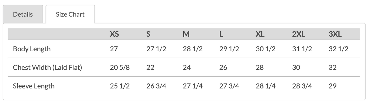The height and width of the screenshot is (106, 370).
Task: Click the M size column header
Action: (x=186, y=34)
